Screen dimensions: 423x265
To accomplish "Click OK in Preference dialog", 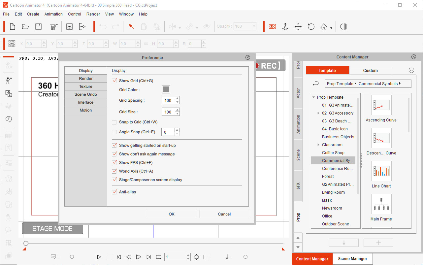I will point(171,214).
